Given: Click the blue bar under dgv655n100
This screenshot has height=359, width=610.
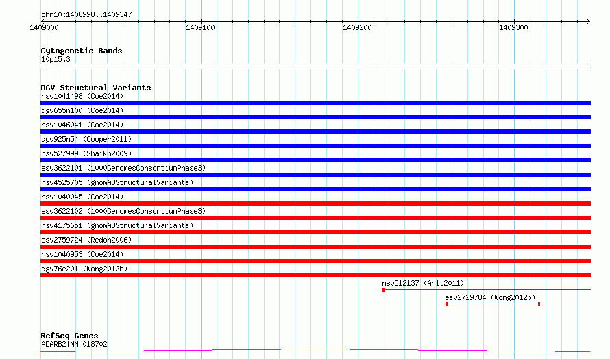Looking at the screenshot, I should (315, 117).
